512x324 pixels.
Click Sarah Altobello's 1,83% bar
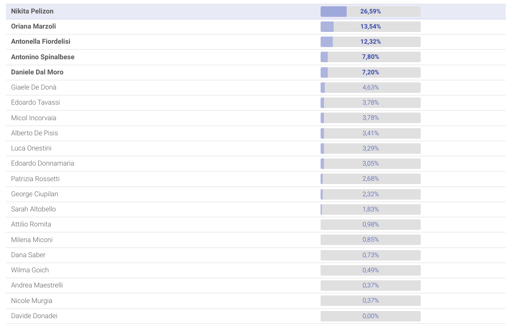click(371, 209)
